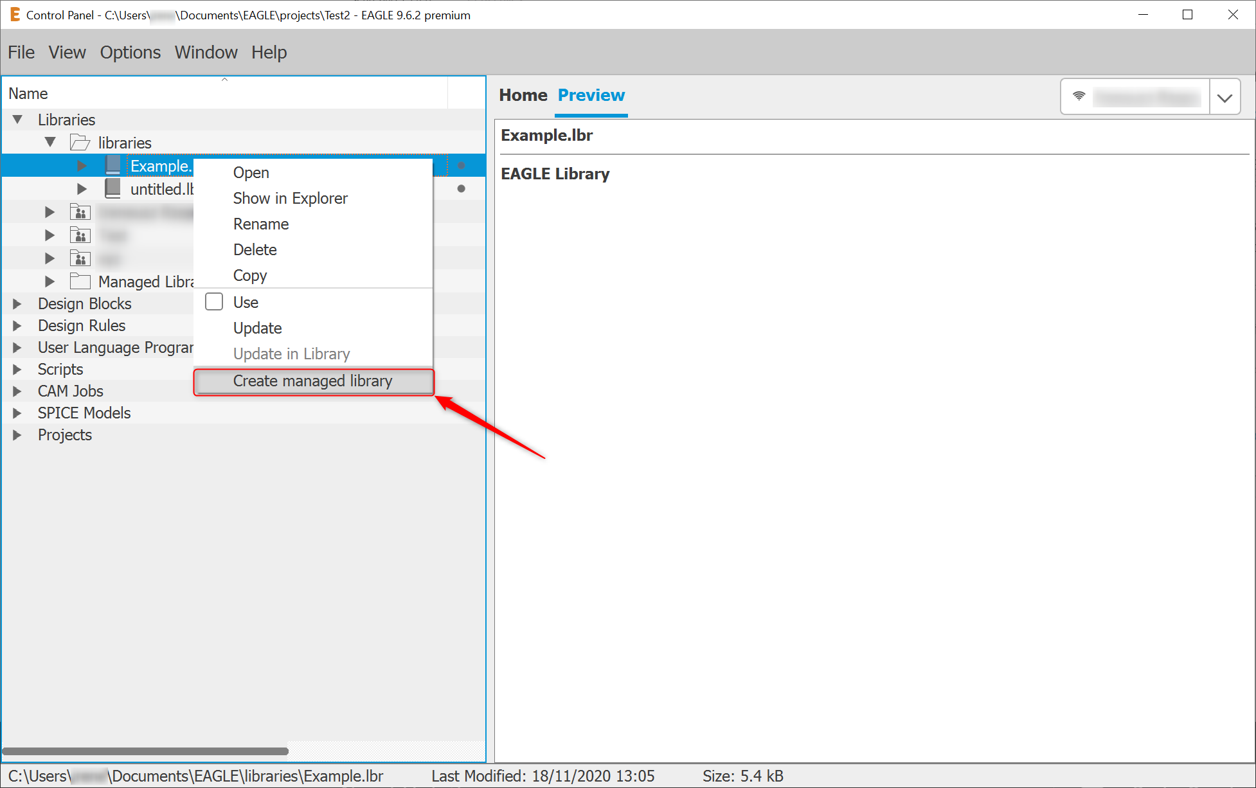Choose Create managed library from the menu

tap(312, 381)
